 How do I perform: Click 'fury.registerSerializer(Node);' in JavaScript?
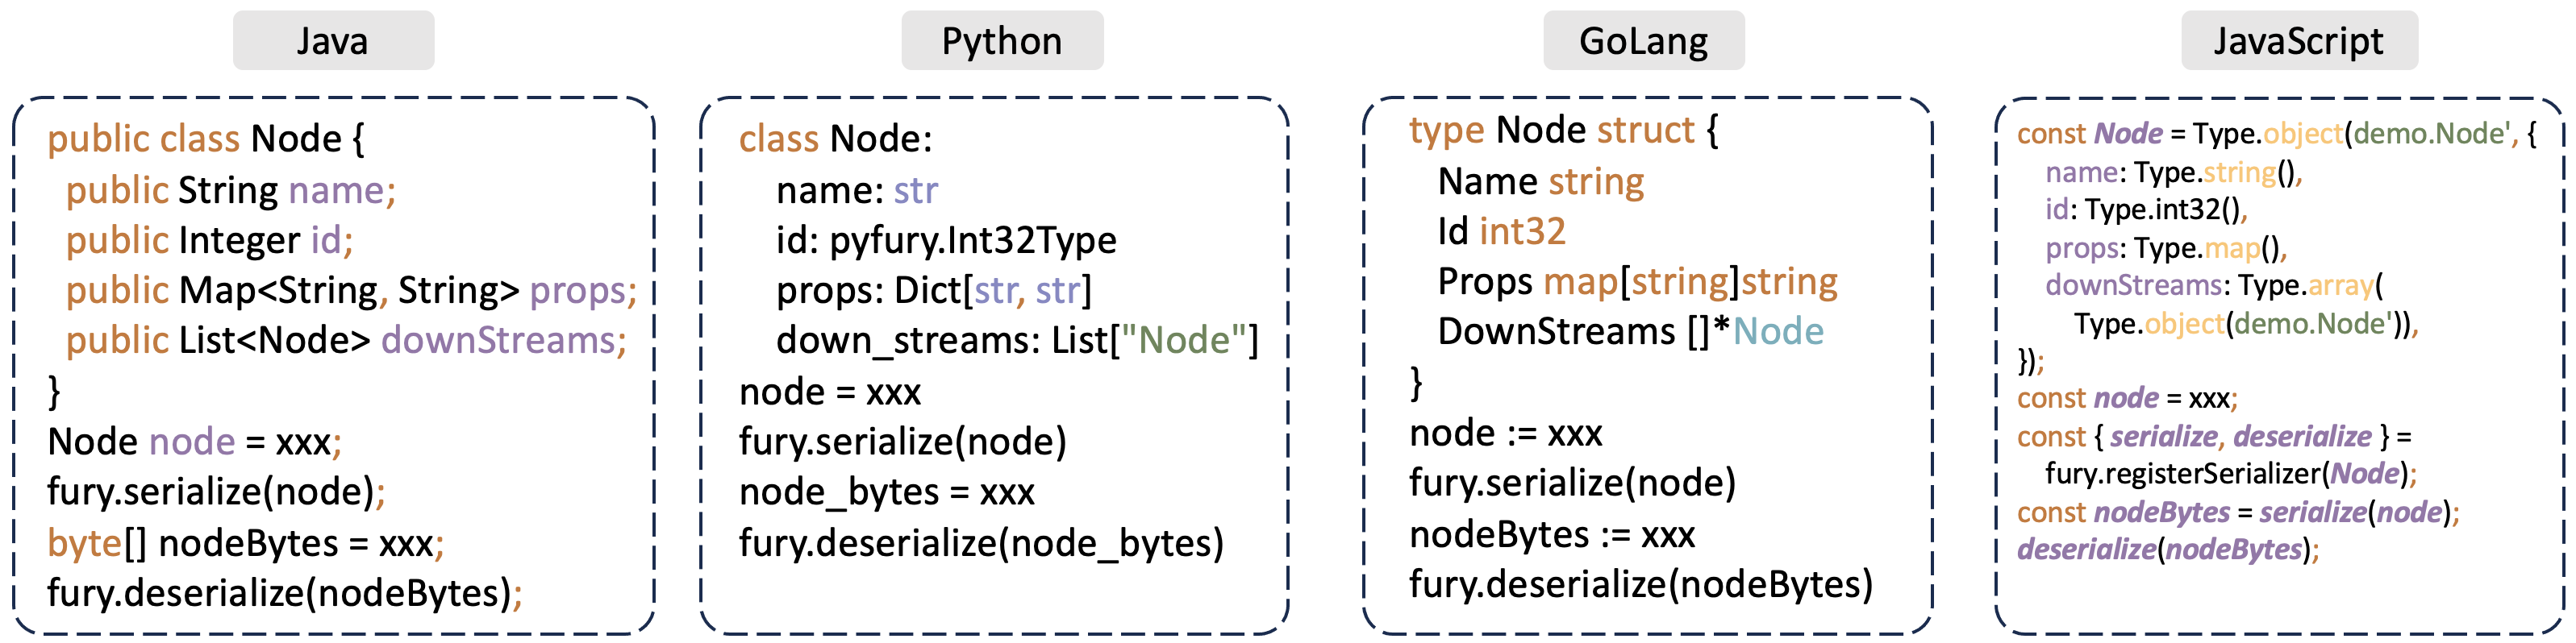2231,473
